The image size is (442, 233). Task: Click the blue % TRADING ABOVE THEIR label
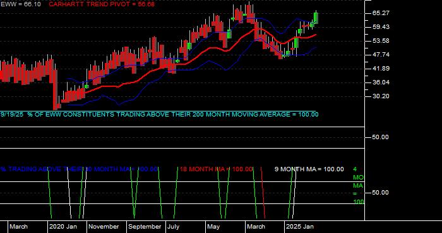pyautogui.click(x=79, y=169)
